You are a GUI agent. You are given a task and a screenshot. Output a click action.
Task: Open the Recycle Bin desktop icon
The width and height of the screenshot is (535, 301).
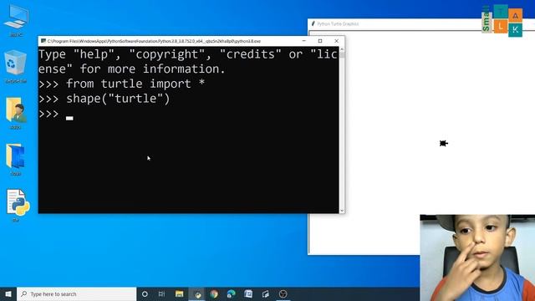pos(15,65)
